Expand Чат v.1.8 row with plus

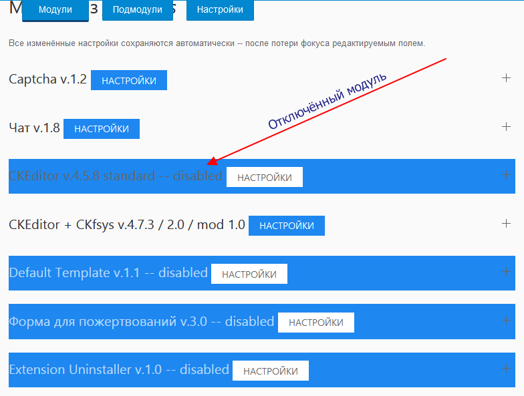pos(506,127)
